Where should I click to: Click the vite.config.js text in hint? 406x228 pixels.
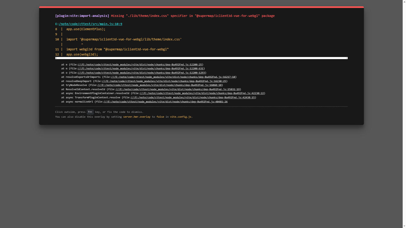(181, 117)
